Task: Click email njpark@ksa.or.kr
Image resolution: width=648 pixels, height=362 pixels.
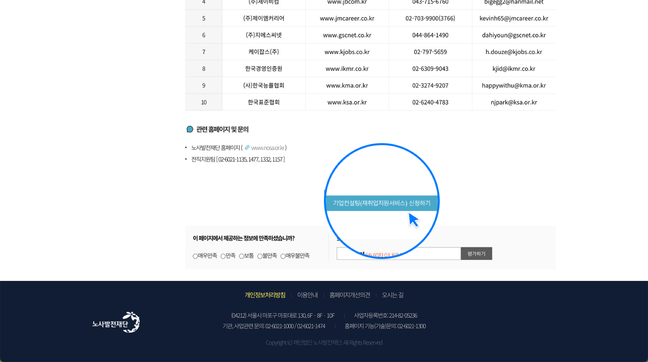Action: coord(514,102)
